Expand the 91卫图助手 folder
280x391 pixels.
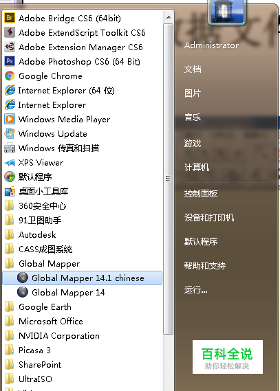click(33, 221)
